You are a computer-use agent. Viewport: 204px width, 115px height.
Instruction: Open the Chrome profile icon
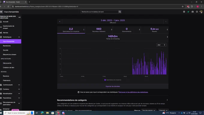pyautogui.click(x=198, y=7)
